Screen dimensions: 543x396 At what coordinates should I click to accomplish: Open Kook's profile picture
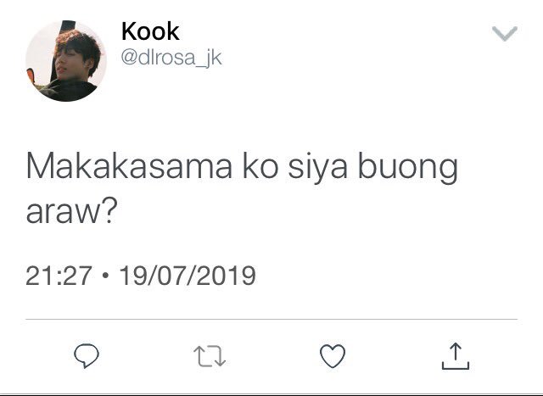66,61
